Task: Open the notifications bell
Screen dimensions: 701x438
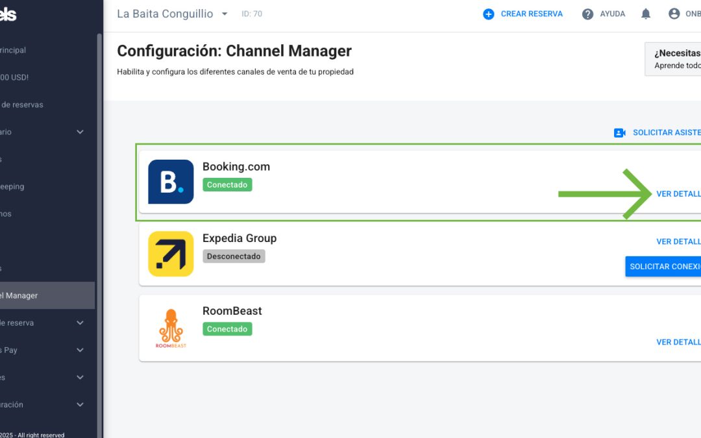Action: point(646,14)
